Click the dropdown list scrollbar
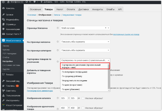The image size is (162, 111). pos(109,77)
